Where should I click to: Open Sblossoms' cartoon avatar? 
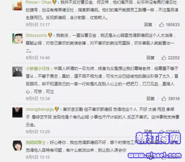17,38
